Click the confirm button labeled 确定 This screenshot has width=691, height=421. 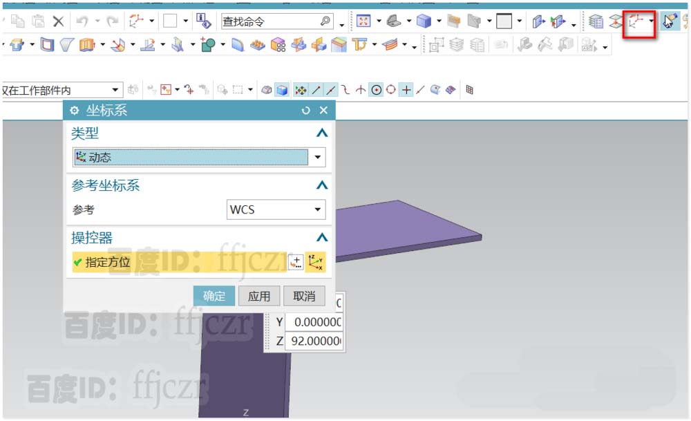click(214, 296)
